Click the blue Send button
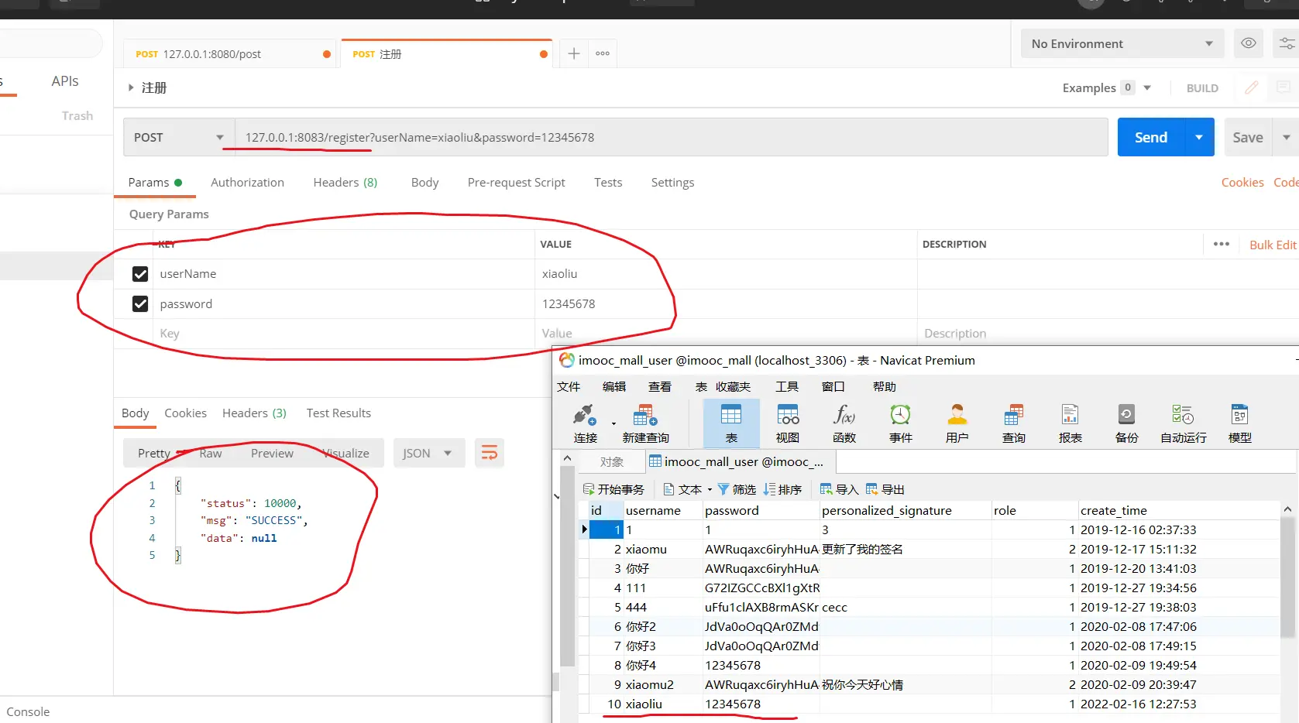Screen dimensions: 1299x723 coord(1150,138)
